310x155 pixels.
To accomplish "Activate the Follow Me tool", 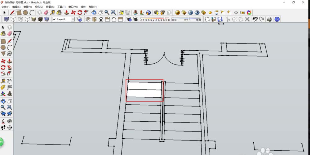I will pos(10,67).
